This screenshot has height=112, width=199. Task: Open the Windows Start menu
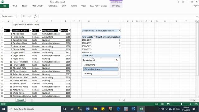coord(4,109)
